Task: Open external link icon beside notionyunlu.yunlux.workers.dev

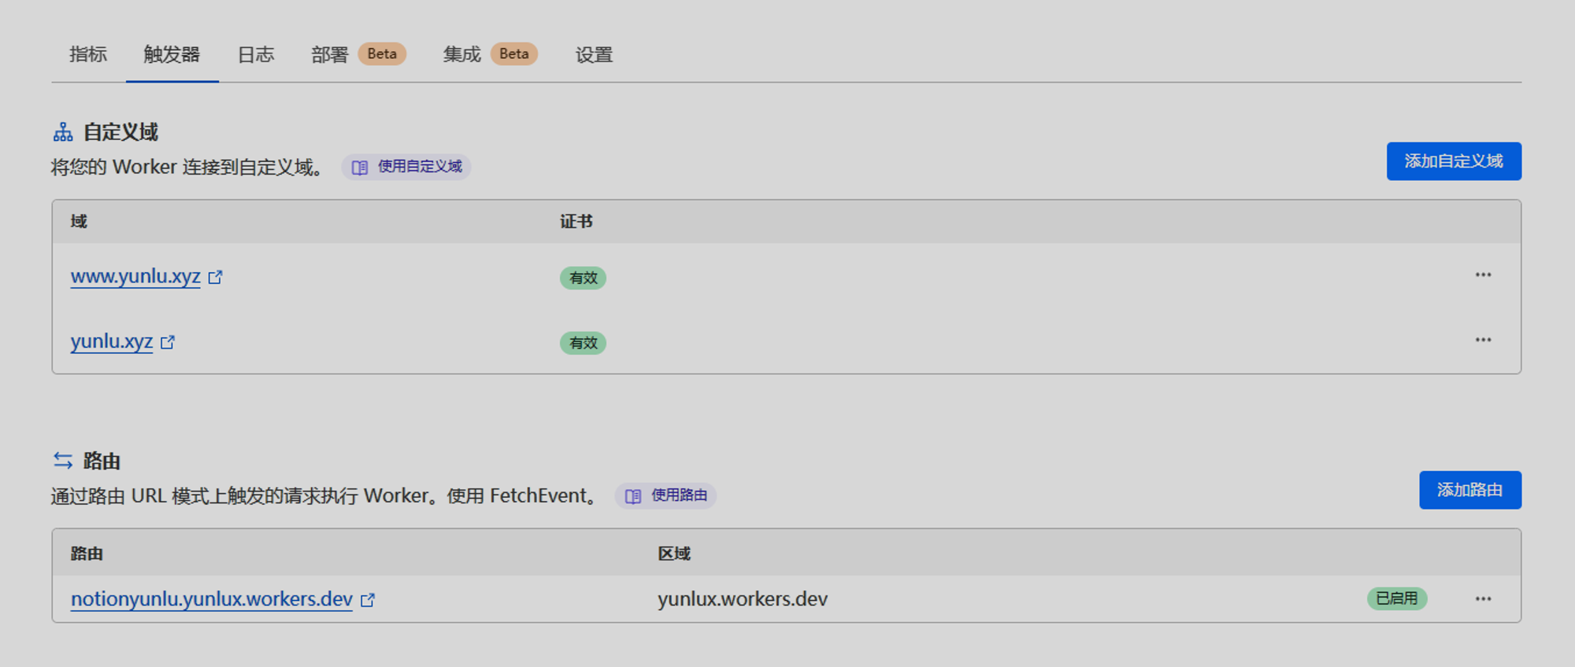Action: click(367, 600)
